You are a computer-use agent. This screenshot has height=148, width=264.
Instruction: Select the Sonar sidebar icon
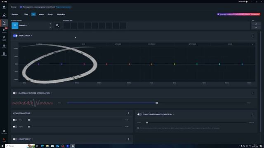pyautogui.click(x=4, y=23)
